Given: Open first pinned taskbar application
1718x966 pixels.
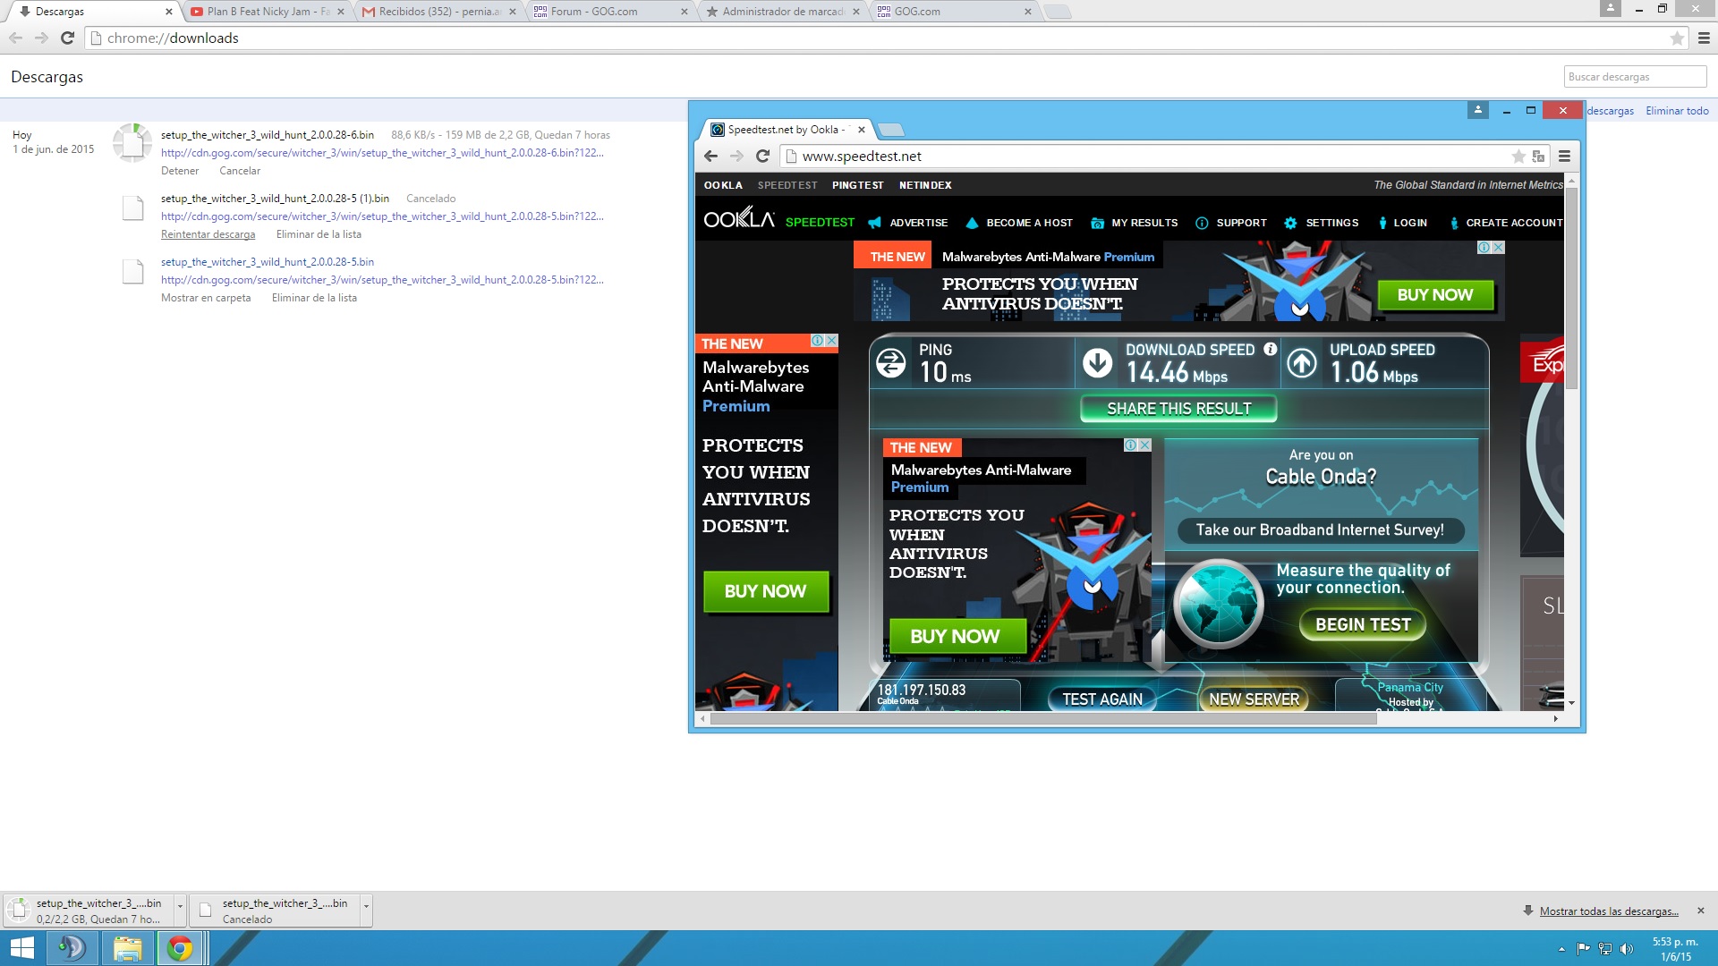Looking at the screenshot, I should pyautogui.click(x=71, y=948).
